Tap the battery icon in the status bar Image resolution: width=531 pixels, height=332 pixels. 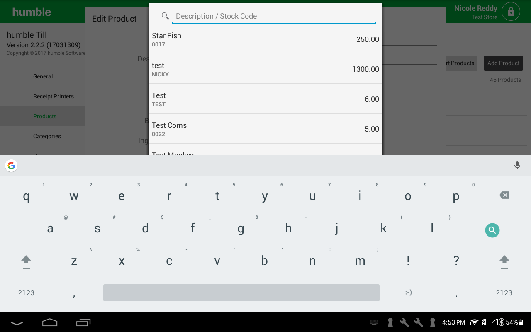click(x=521, y=322)
